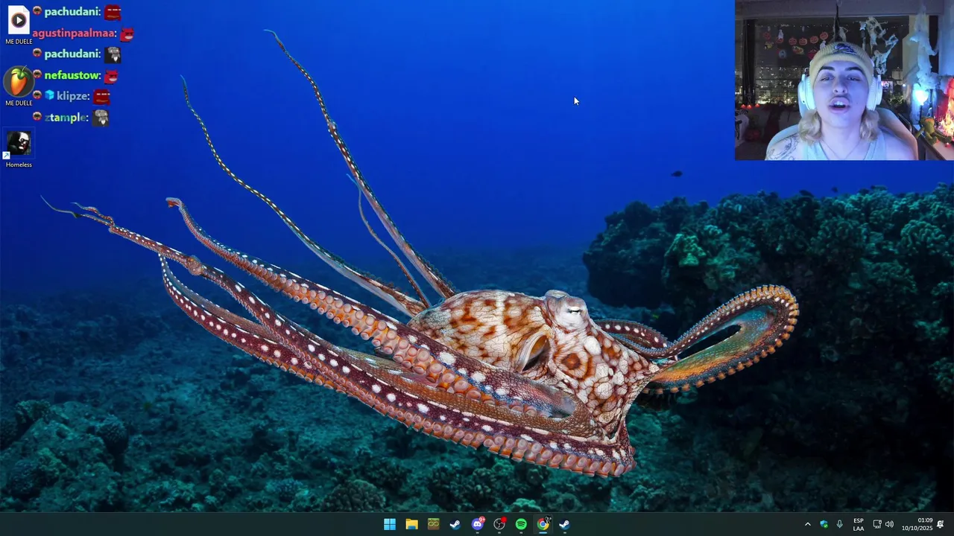Click the ztample chat username
The image size is (954, 536).
[66, 118]
